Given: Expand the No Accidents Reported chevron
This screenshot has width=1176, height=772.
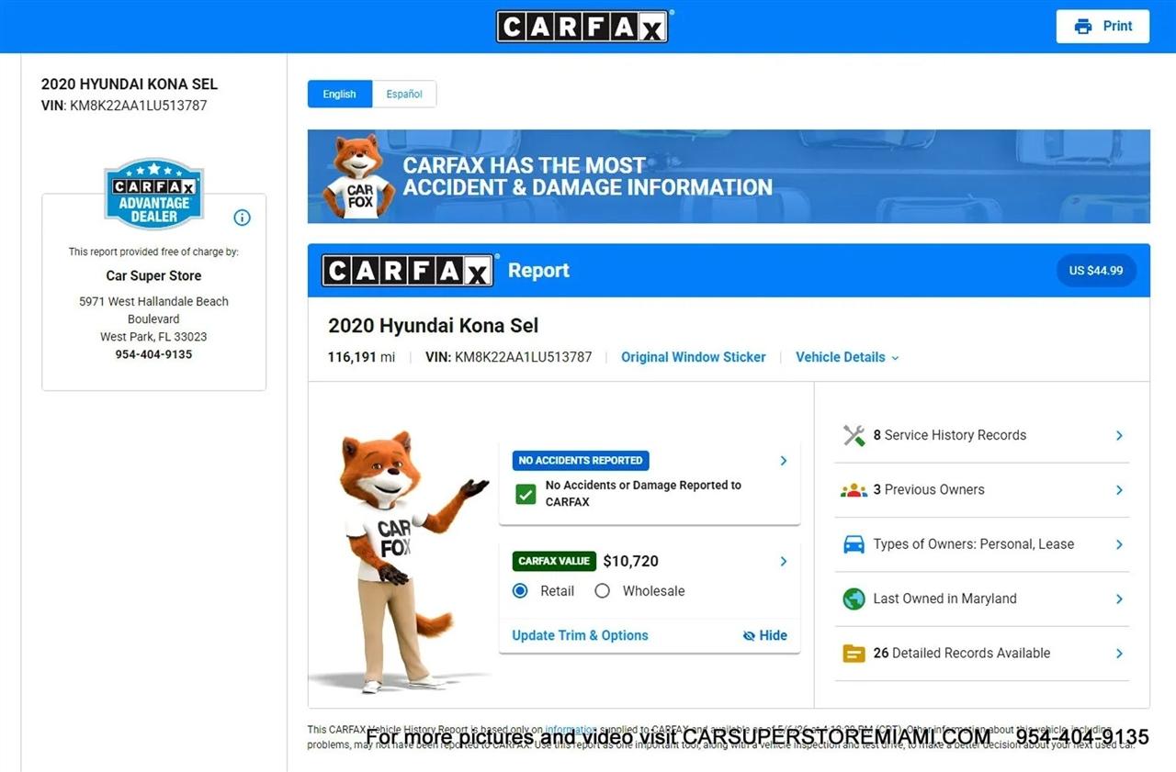Looking at the screenshot, I should (x=783, y=461).
